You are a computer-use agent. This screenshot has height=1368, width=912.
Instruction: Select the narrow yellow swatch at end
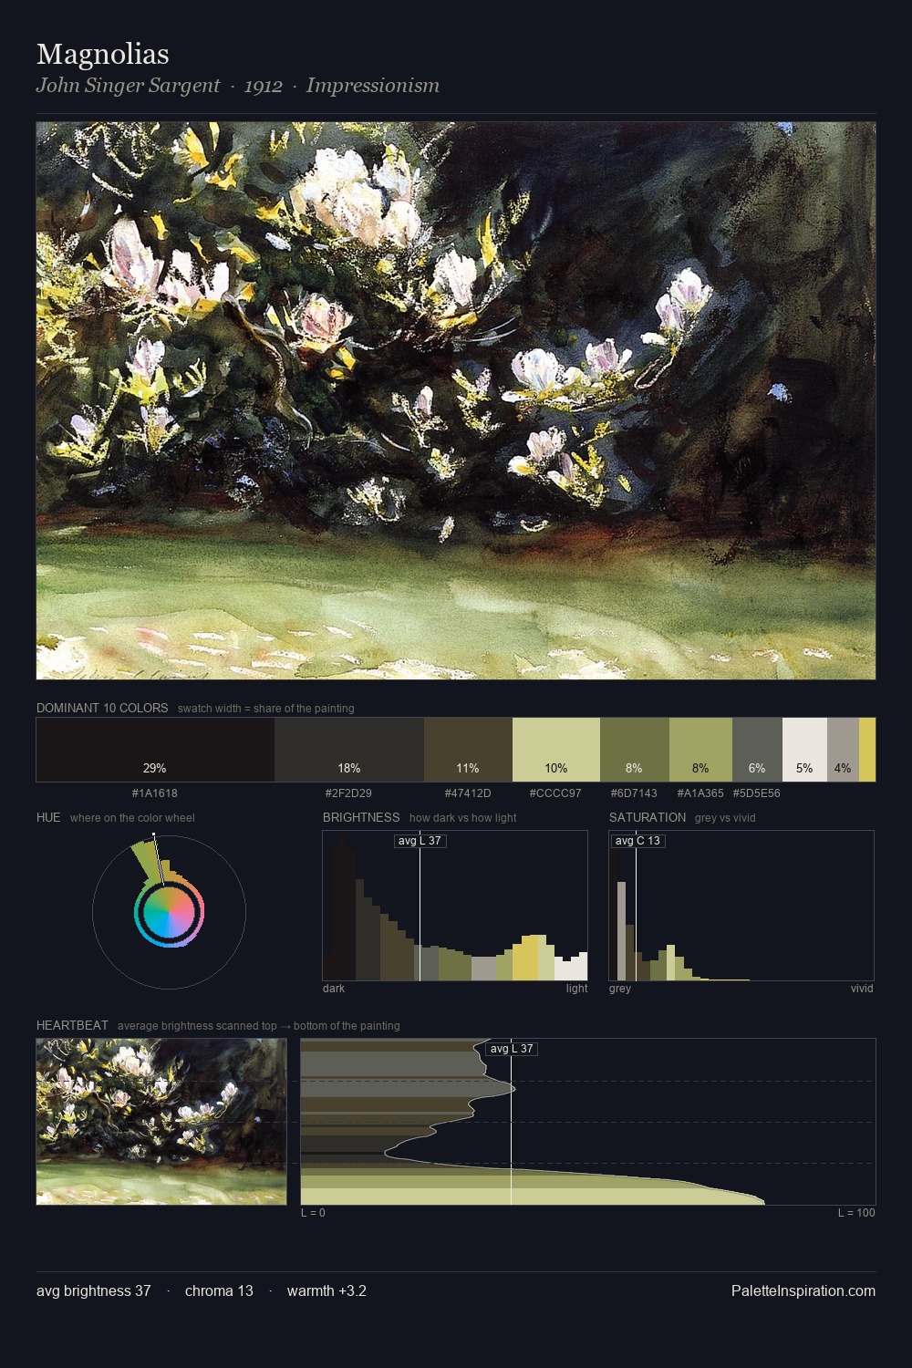[x=867, y=750]
